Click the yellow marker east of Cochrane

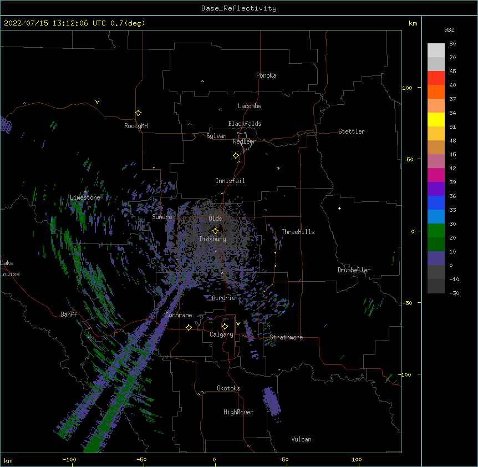tap(189, 327)
